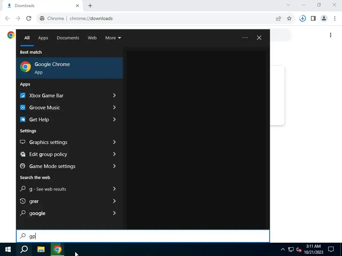Switch to the Web filter tab
The width and height of the screenshot is (342, 256).
92,38
